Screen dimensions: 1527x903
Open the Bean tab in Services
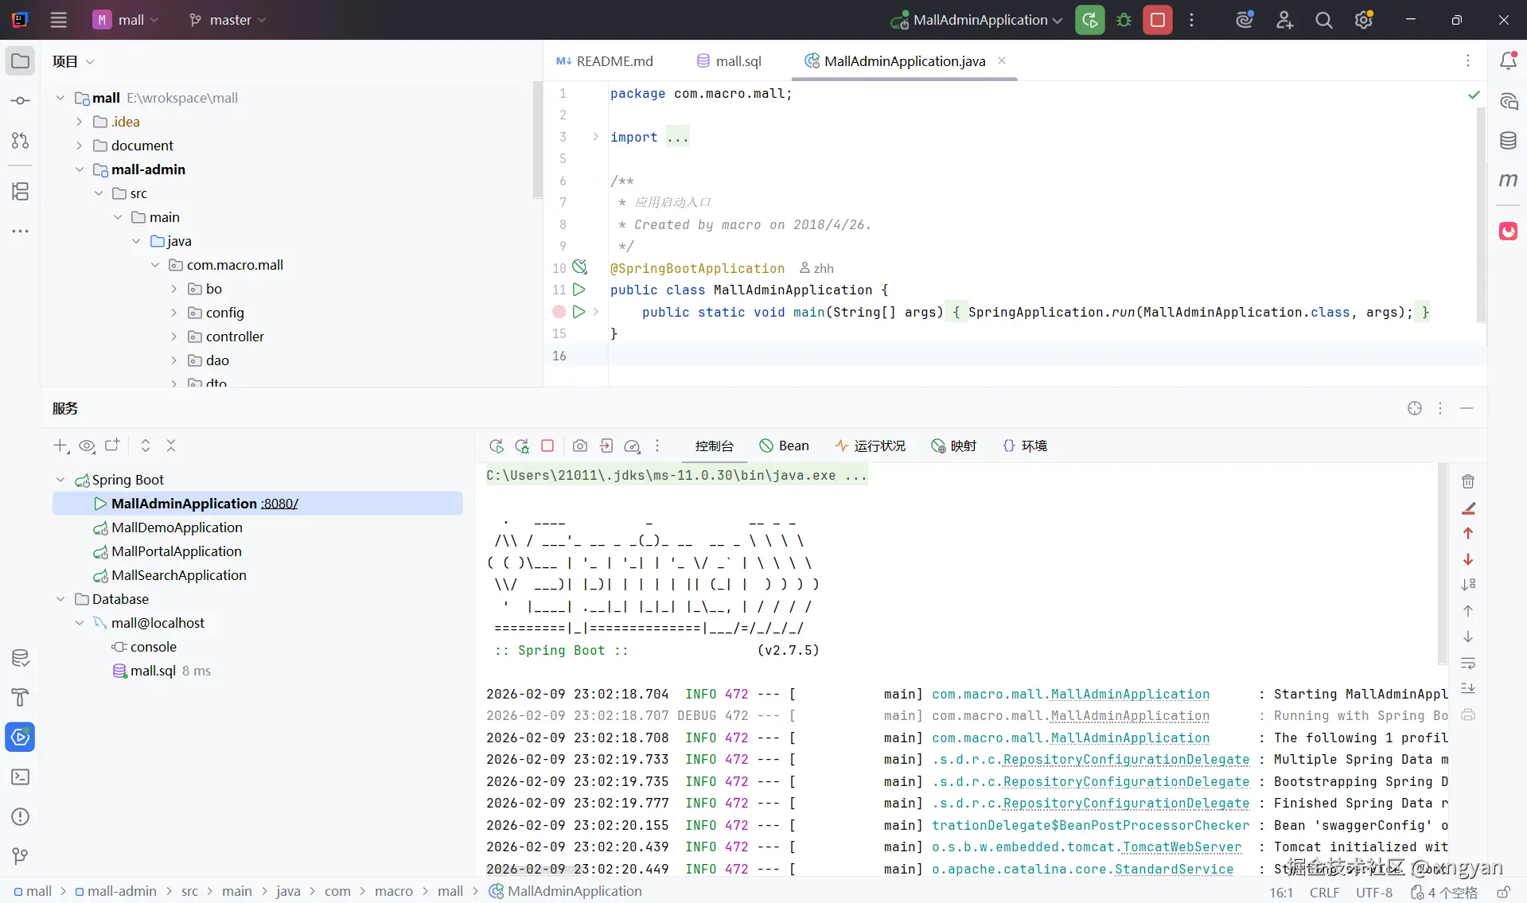784,446
